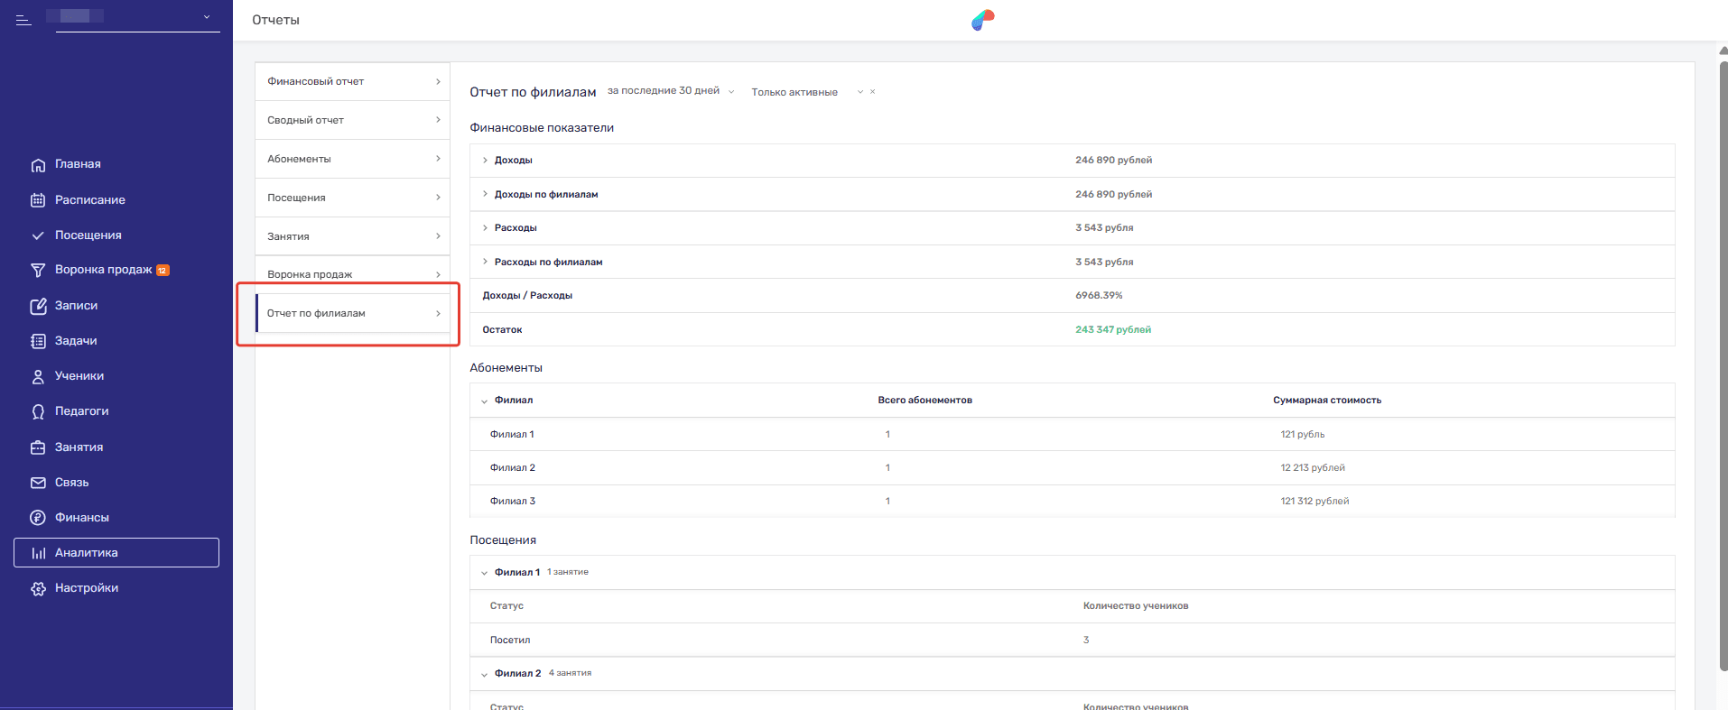
Task: Expand the Доходы row
Action: pyautogui.click(x=485, y=161)
